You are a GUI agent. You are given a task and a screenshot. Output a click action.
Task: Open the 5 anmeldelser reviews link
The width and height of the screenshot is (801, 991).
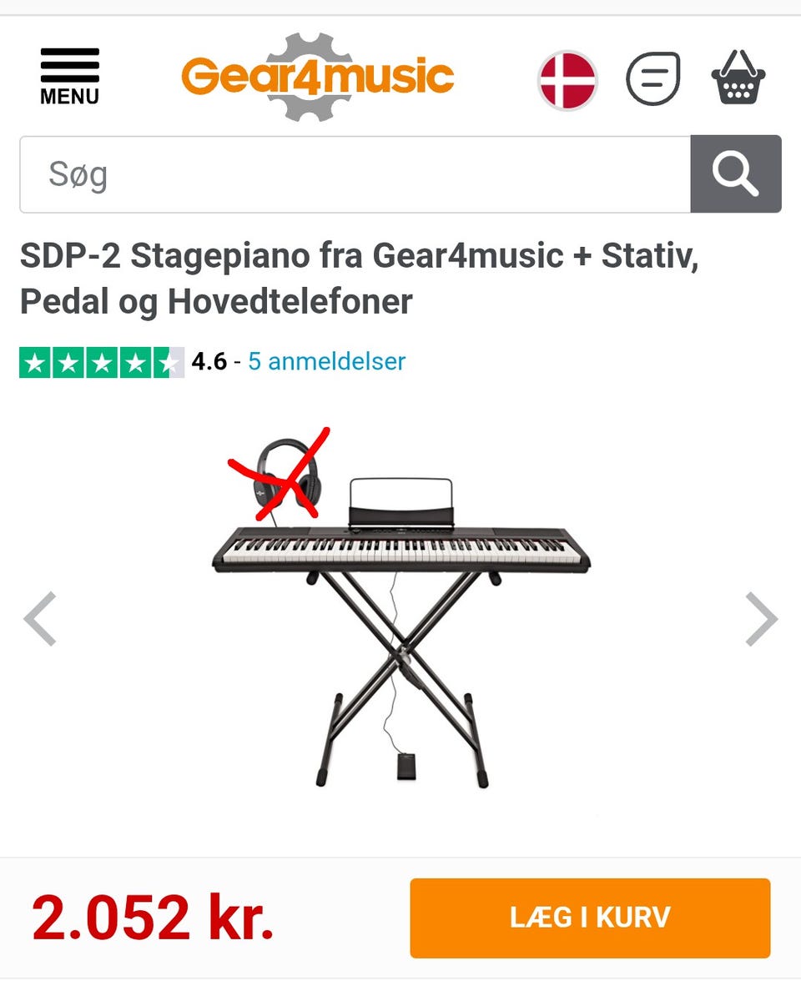point(326,361)
